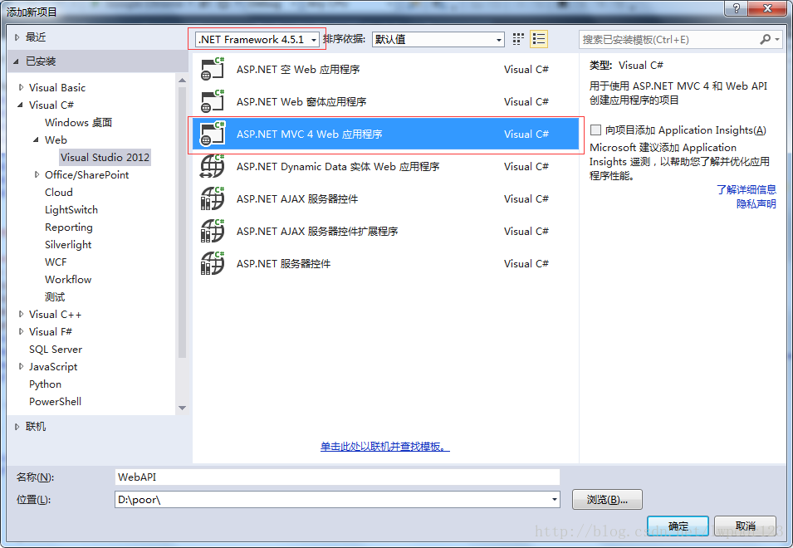793x548 pixels.
Task: Select the Workflow category
Action: (68, 280)
